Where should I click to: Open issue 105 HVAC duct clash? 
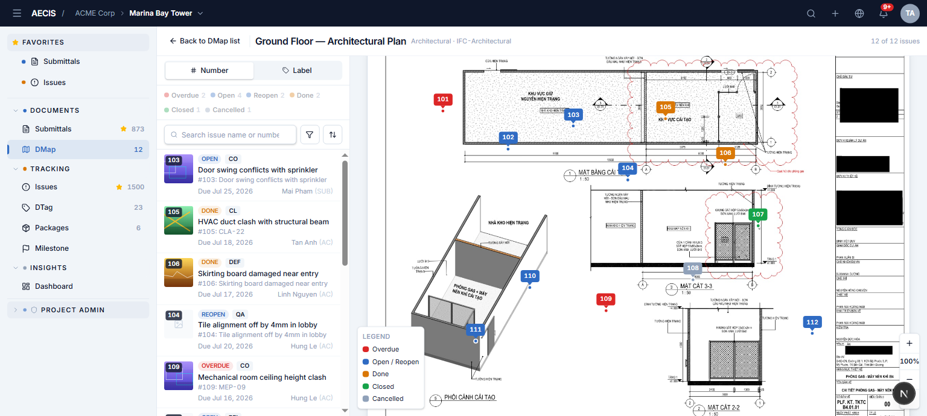249,227
